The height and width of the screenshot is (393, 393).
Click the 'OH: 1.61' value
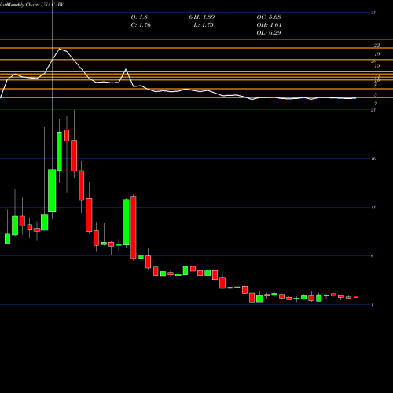(269, 25)
